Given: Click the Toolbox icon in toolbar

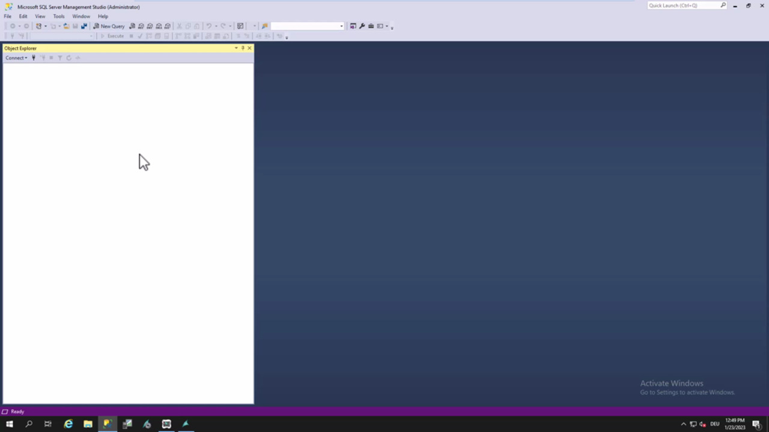Looking at the screenshot, I should pyautogui.click(x=371, y=26).
